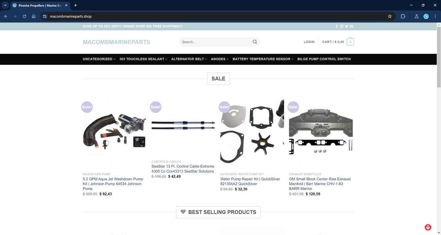Bookmark this page with the star

point(390,16)
